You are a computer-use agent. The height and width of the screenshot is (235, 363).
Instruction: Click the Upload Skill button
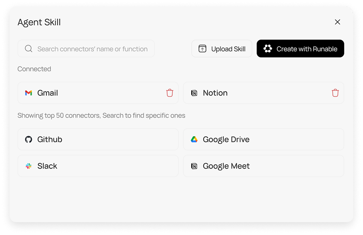click(221, 48)
